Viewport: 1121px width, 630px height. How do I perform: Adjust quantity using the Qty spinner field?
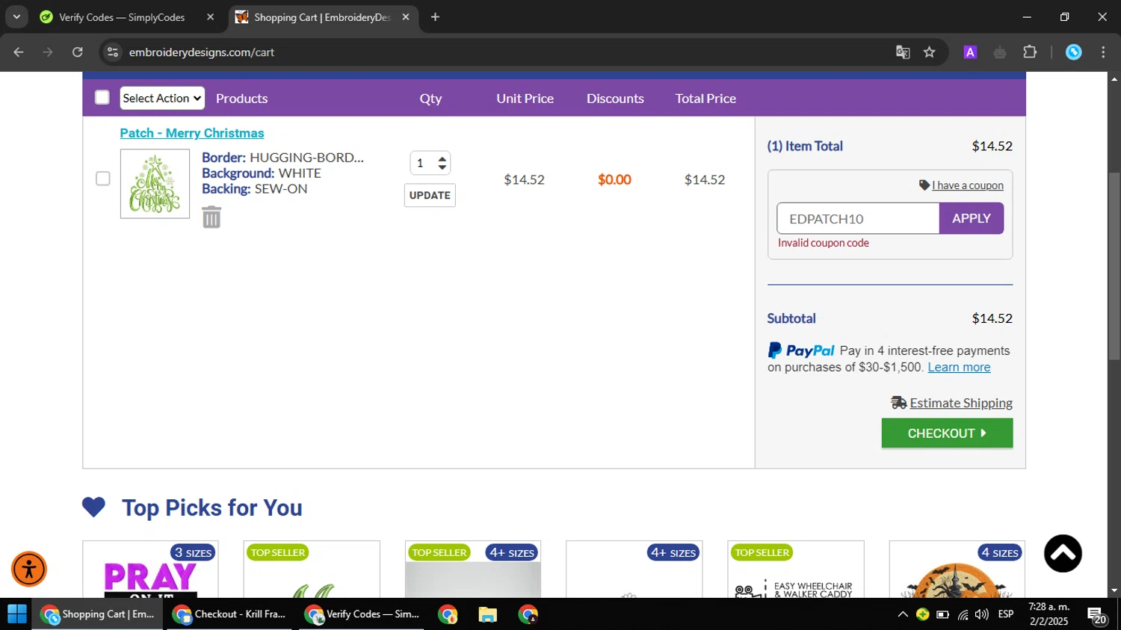[430, 163]
